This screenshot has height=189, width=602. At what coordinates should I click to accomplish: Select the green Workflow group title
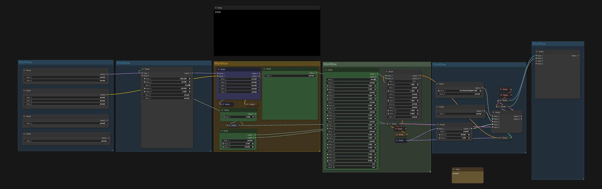pyautogui.click(x=330, y=64)
